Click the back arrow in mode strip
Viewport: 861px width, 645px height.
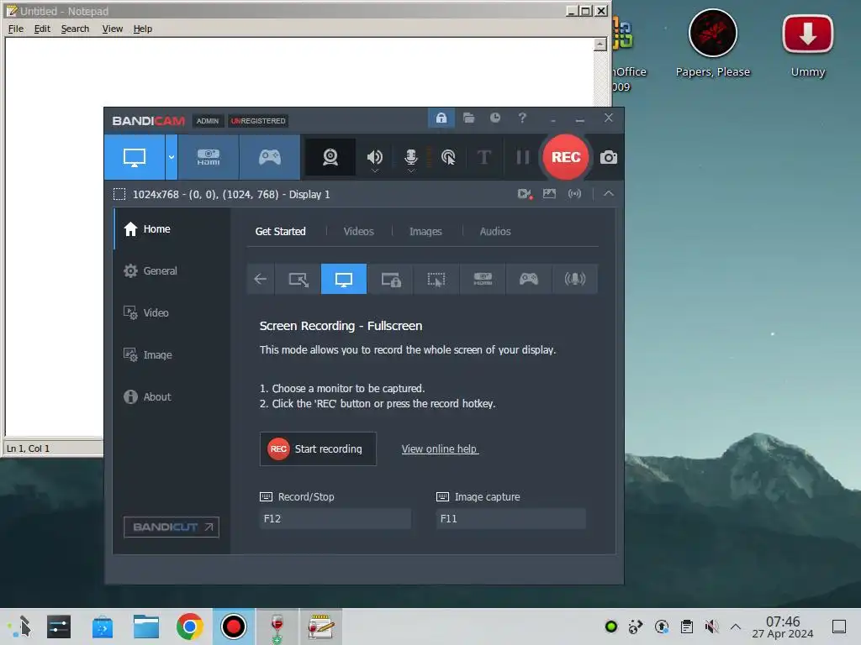261,279
